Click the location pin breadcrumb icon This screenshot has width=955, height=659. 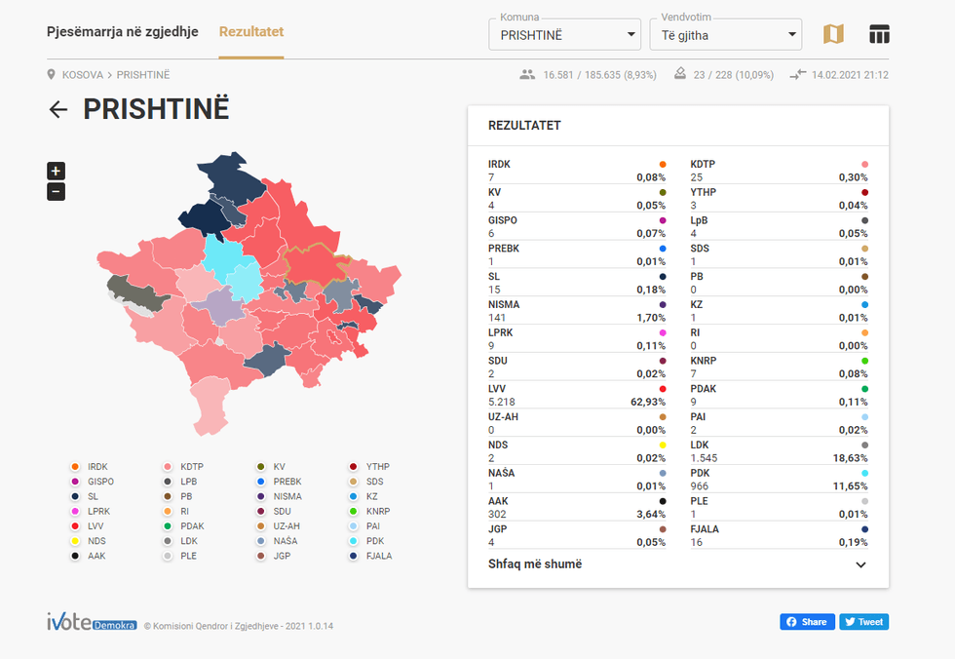(x=51, y=75)
